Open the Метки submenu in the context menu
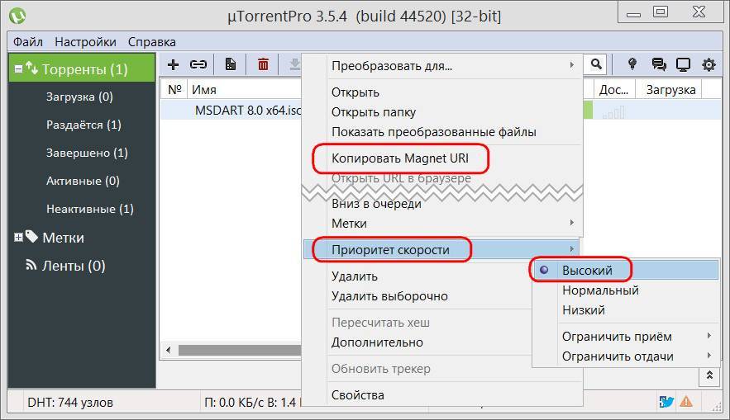This screenshot has width=730, height=420. [443, 224]
